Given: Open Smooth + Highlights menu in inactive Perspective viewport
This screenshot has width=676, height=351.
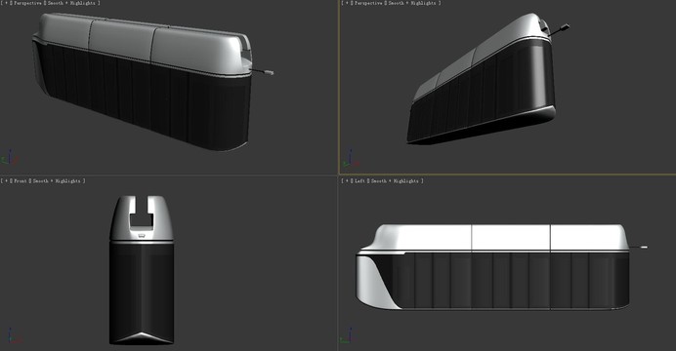Looking at the screenshot, I should (x=71, y=3).
